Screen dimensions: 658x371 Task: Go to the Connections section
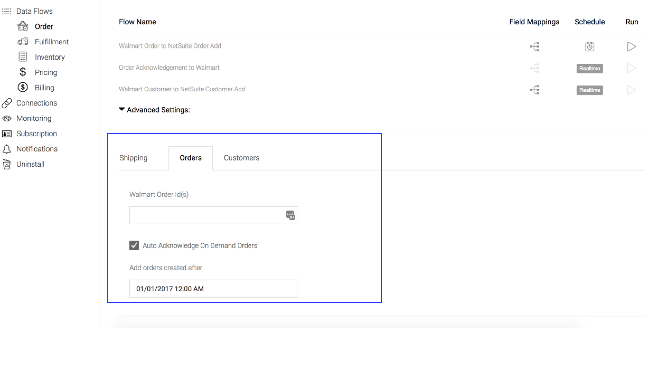[37, 103]
